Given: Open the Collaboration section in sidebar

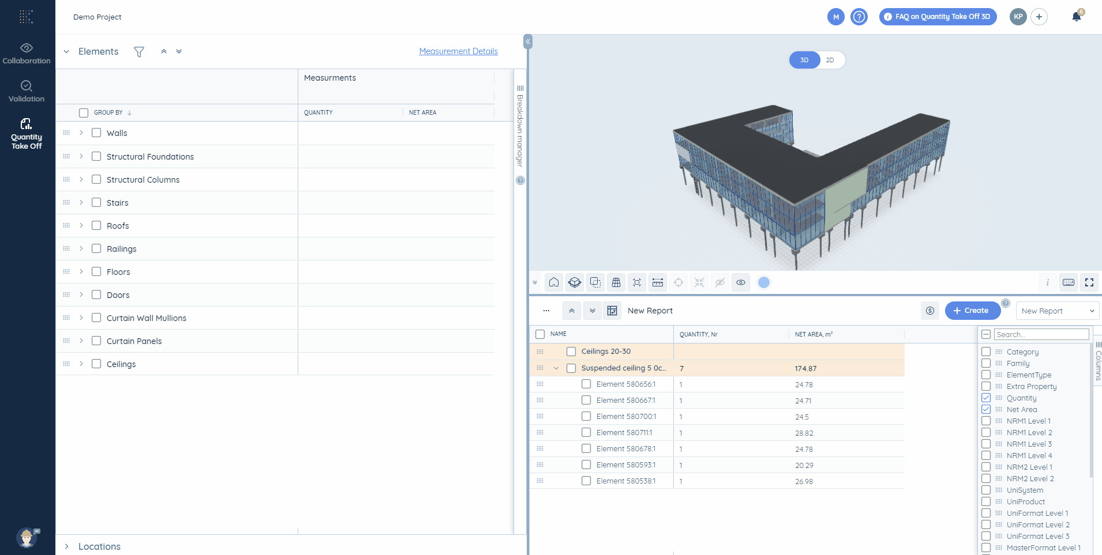Looking at the screenshot, I should click(27, 54).
